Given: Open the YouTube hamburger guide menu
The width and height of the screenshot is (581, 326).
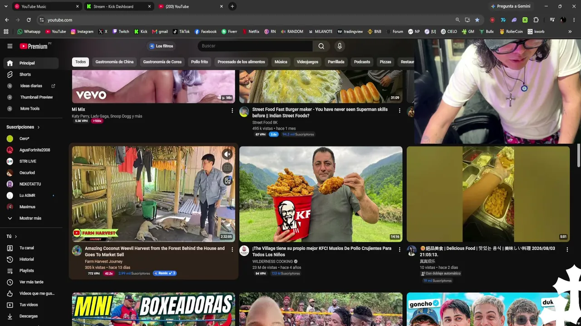Looking at the screenshot, I should (x=10, y=46).
